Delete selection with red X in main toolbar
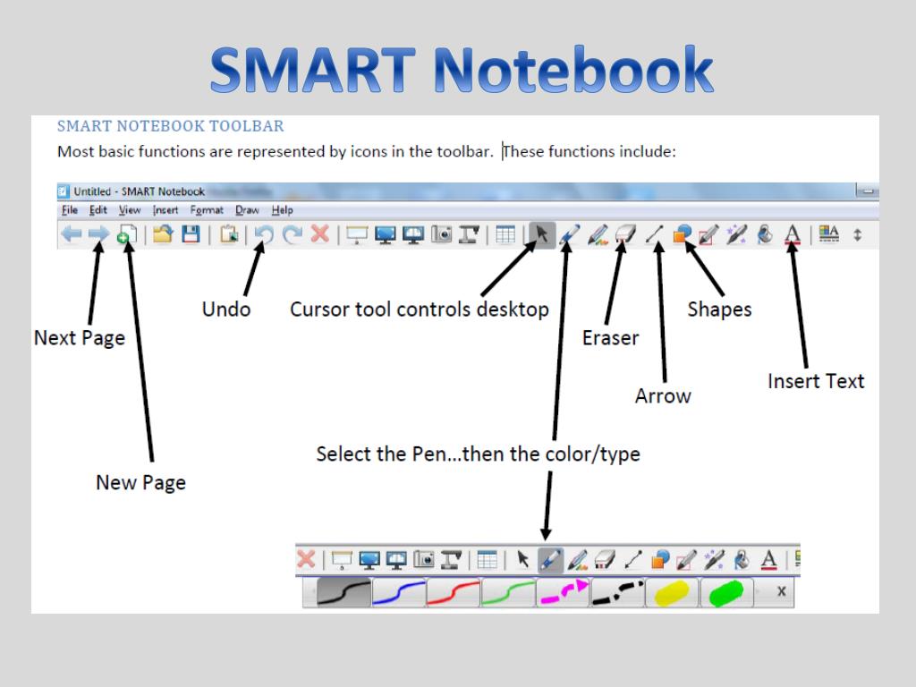Screen dimensions: 916x687 click(x=319, y=234)
